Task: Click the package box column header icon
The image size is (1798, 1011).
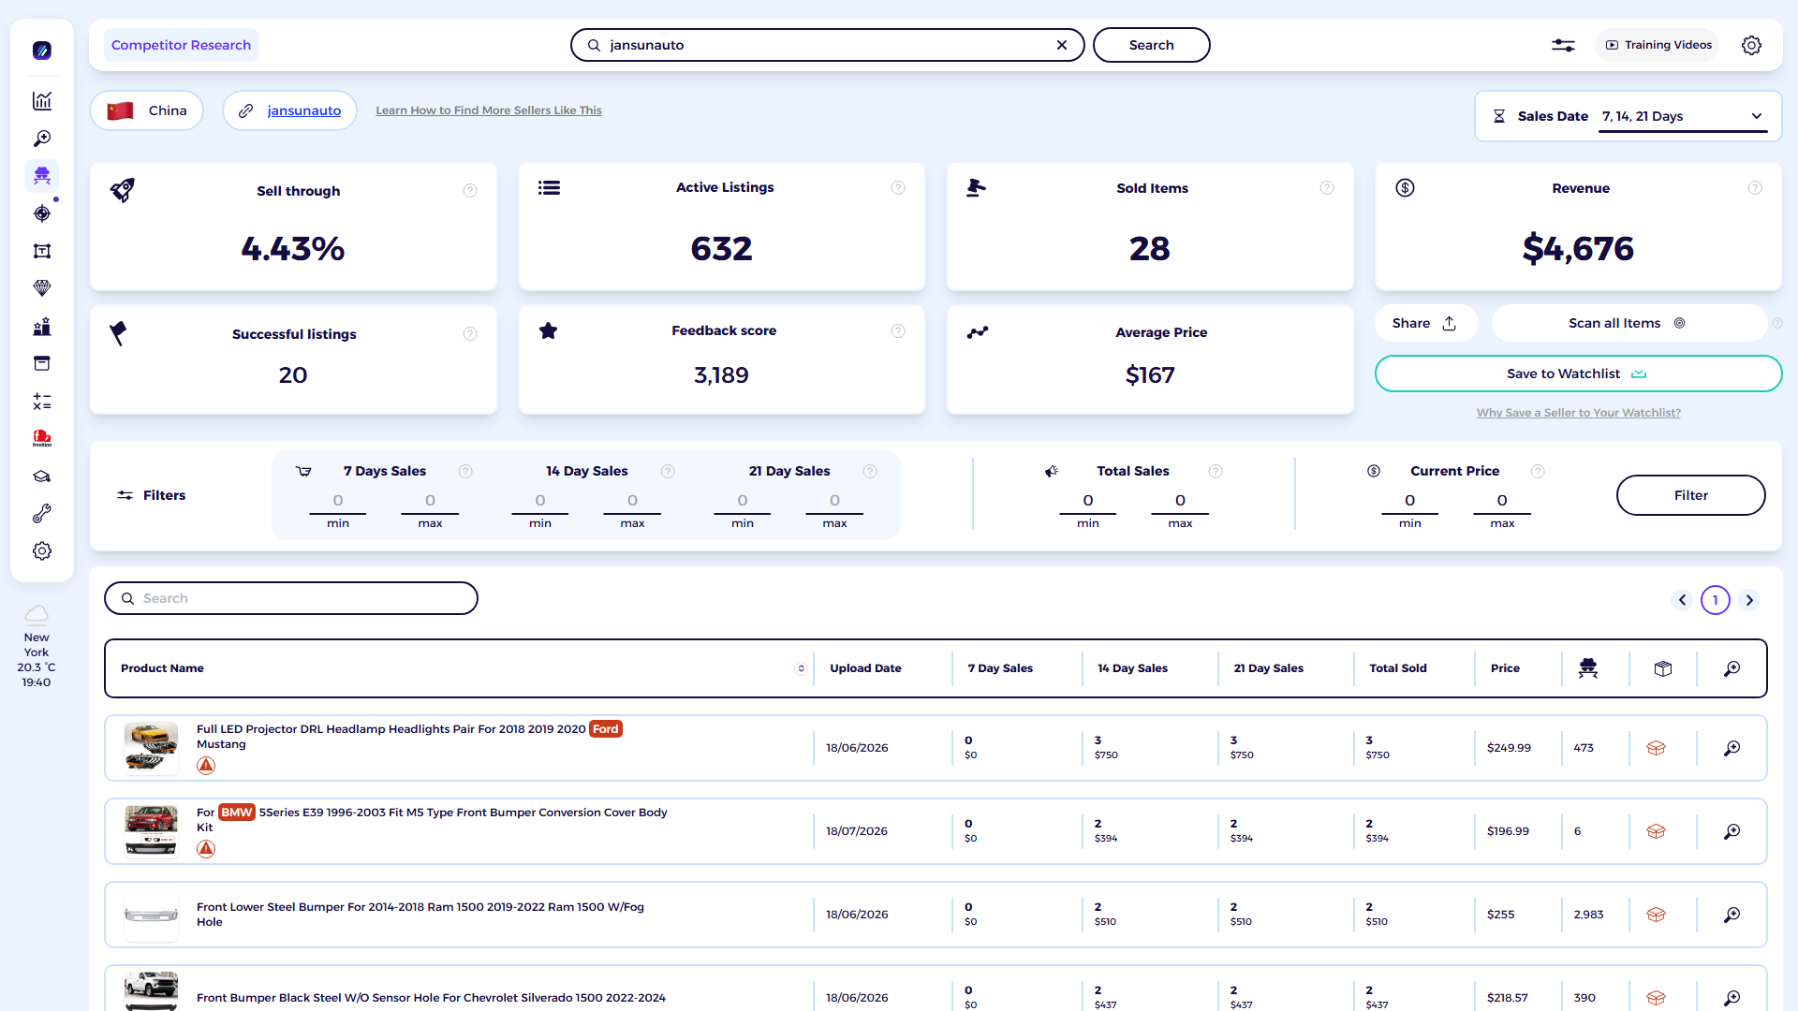Action: [1663, 668]
